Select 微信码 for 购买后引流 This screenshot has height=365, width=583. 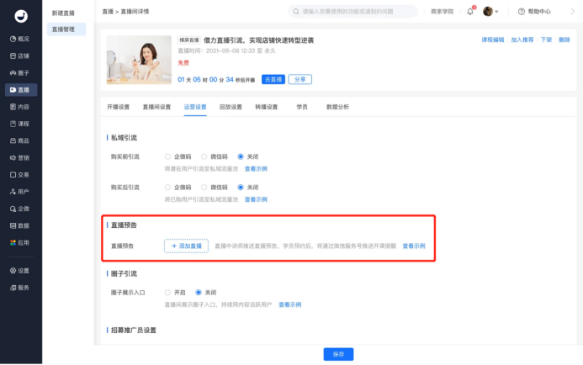click(204, 187)
